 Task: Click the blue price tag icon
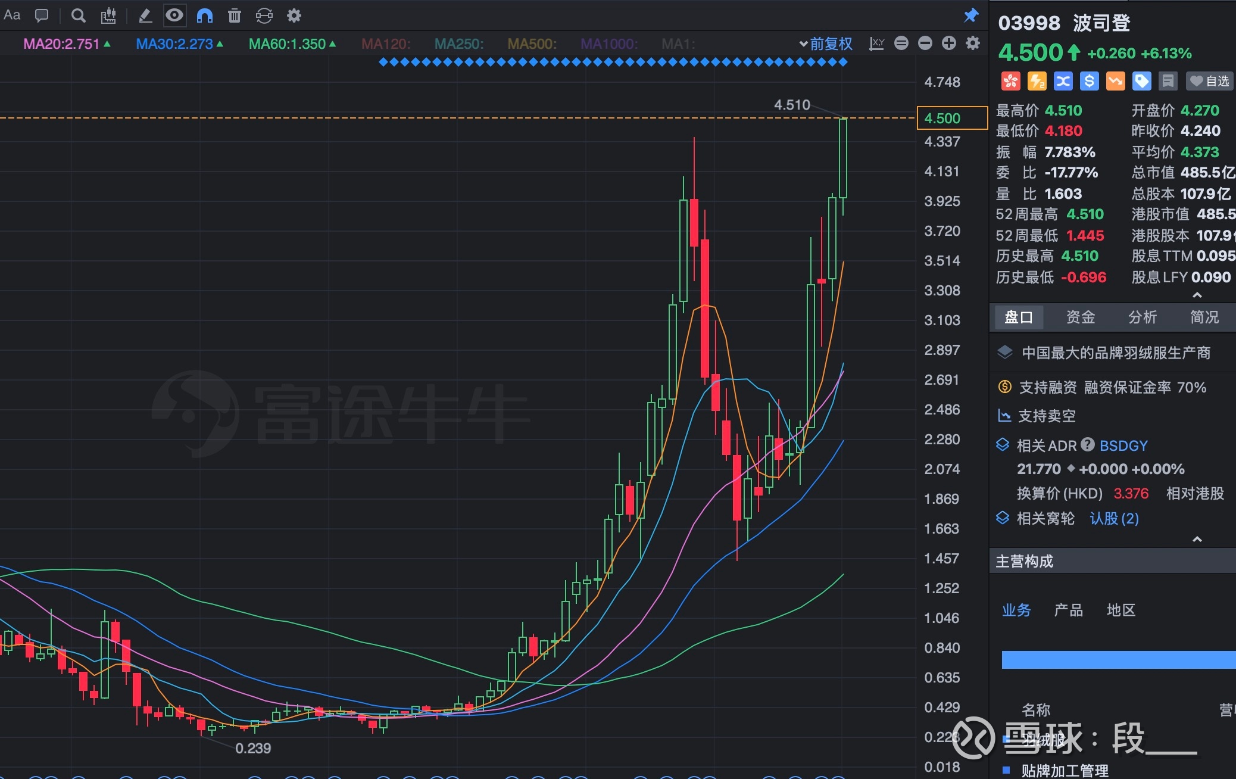(x=1141, y=81)
